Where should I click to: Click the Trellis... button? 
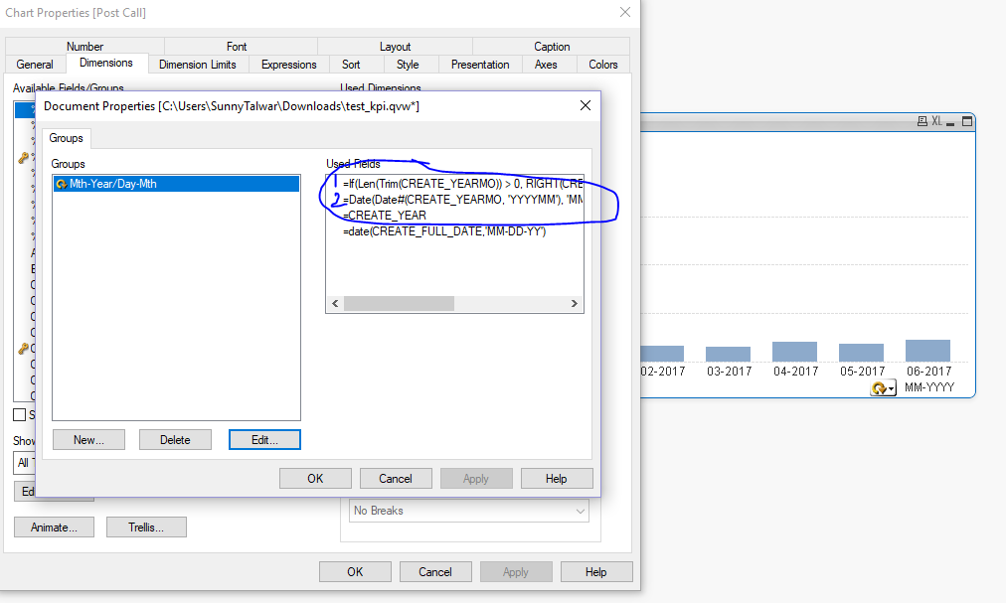pos(146,528)
